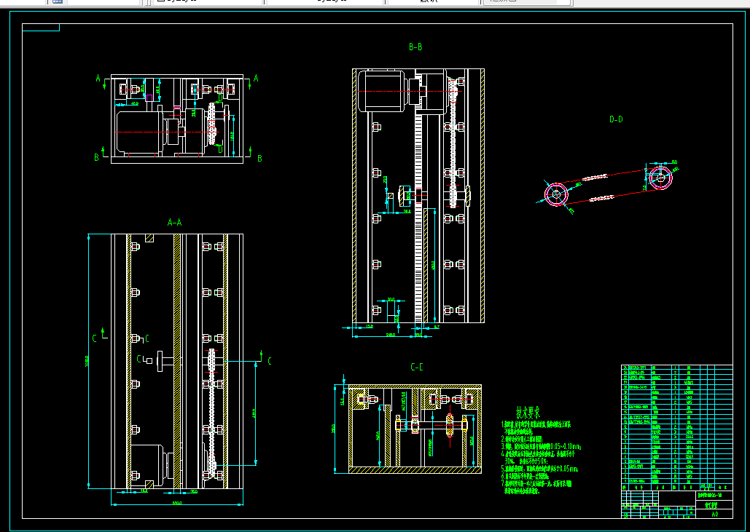The width and height of the screenshot is (750, 532).
Task: Click the left pulley in D-D view
Action: pos(556,194)
